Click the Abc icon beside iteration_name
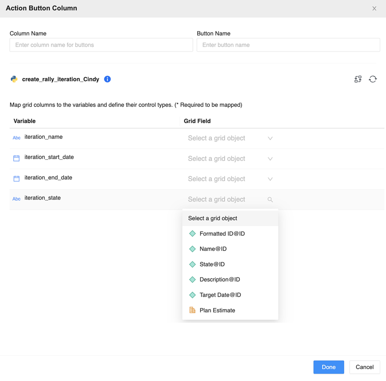The width and height of the screenshot is (386, 381). [16, 137]
